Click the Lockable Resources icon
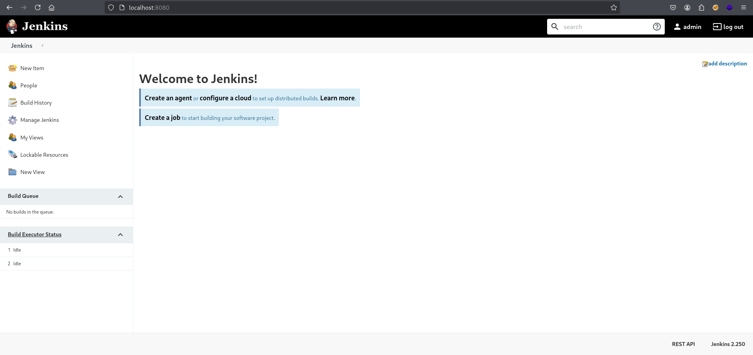 pos(13,155)
